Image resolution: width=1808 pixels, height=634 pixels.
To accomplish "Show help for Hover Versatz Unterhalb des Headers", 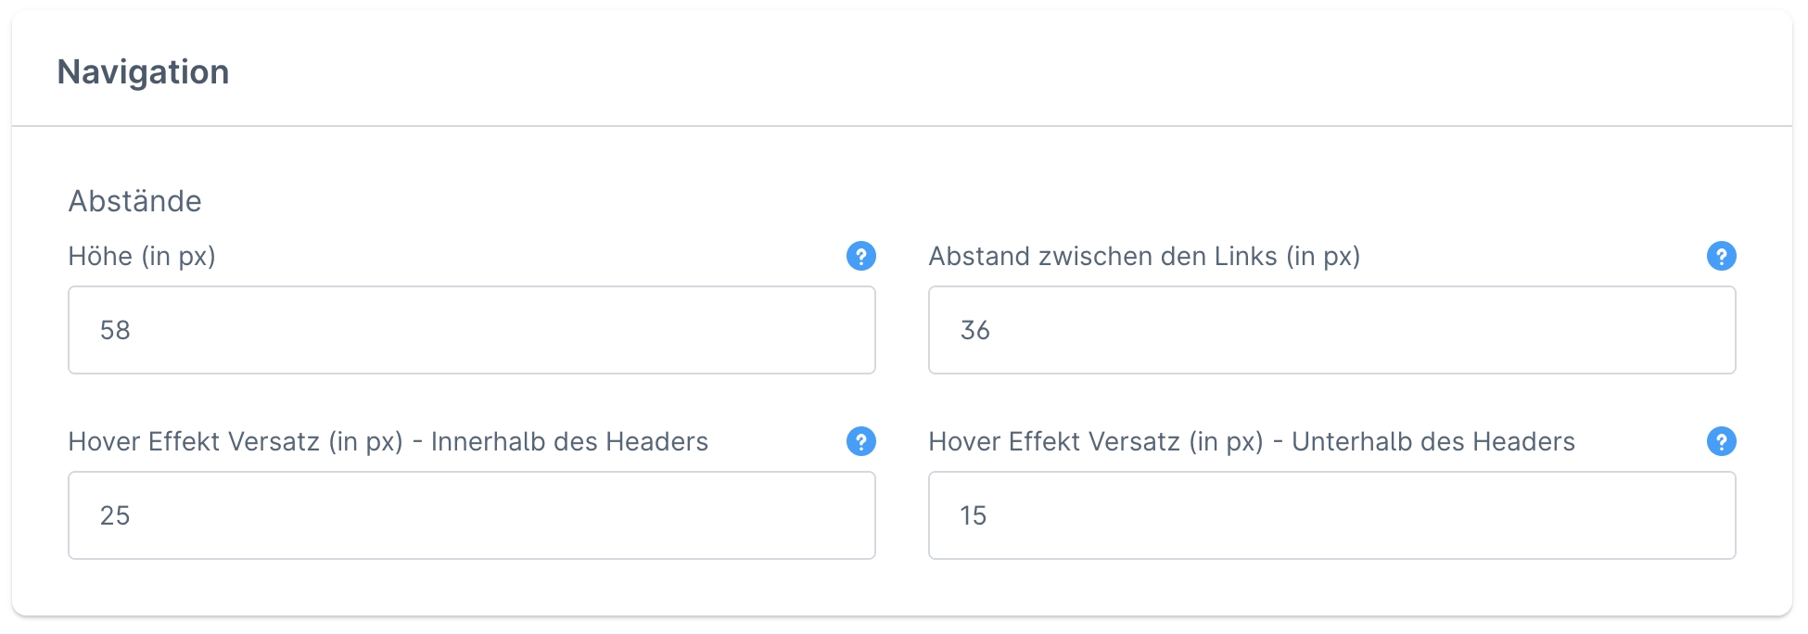I will point(1721,441).
